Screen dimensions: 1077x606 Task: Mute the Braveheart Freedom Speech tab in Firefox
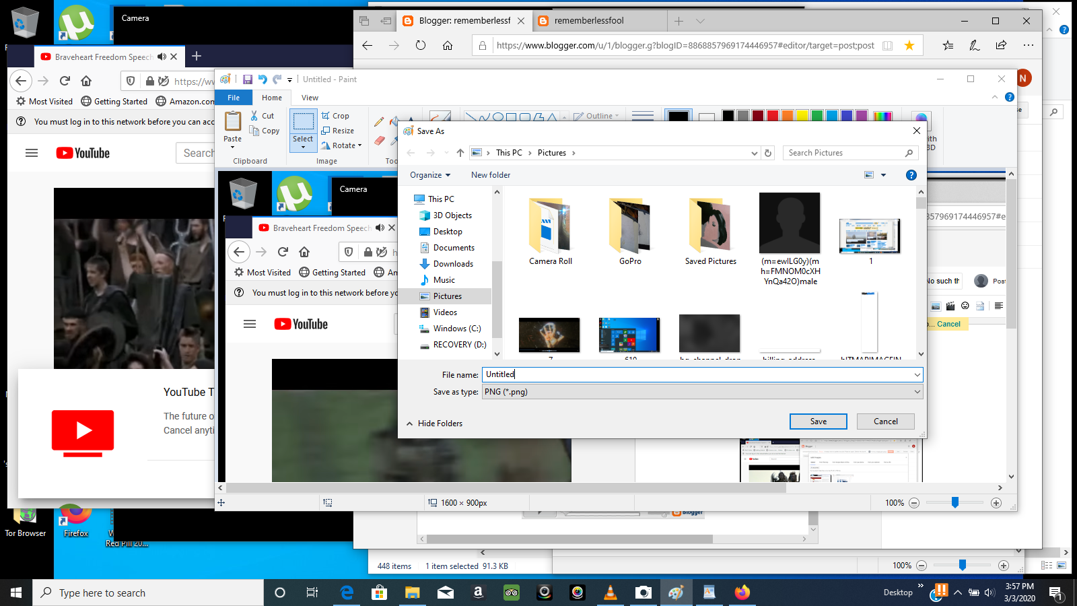162,57
